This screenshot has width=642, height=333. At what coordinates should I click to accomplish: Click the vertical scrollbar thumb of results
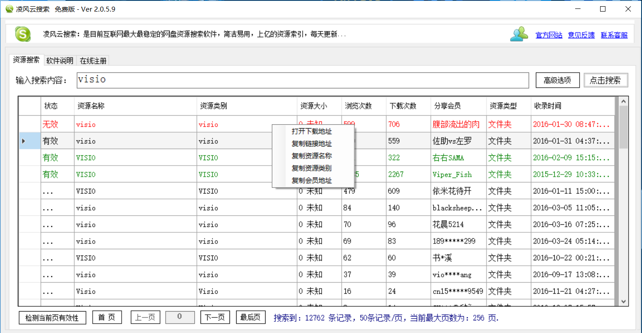(623, 128)
